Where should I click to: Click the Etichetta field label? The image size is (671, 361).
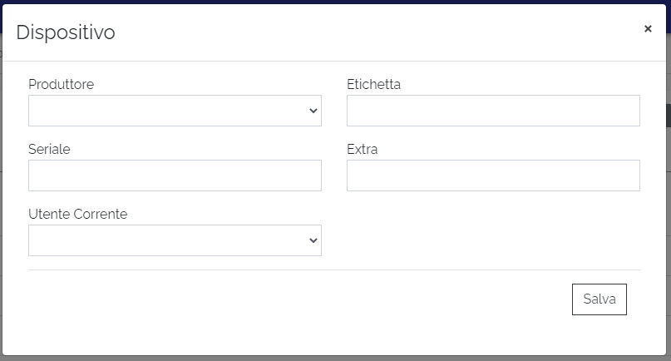click(x=373, y=84)
